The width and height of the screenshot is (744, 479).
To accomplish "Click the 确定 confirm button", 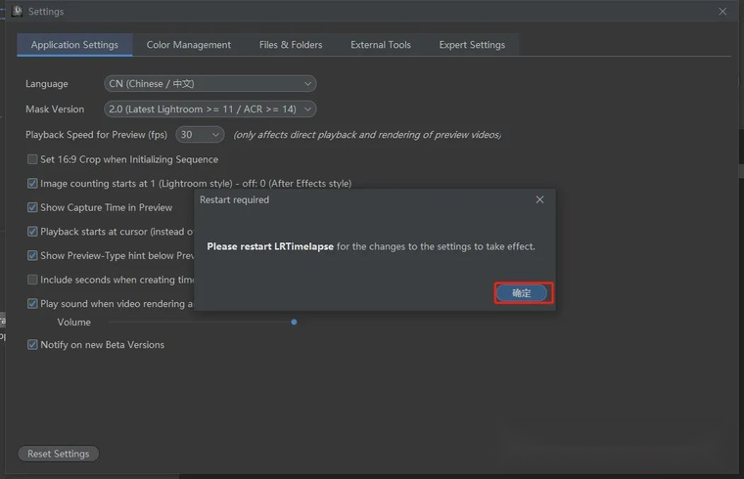I will 522,292.
